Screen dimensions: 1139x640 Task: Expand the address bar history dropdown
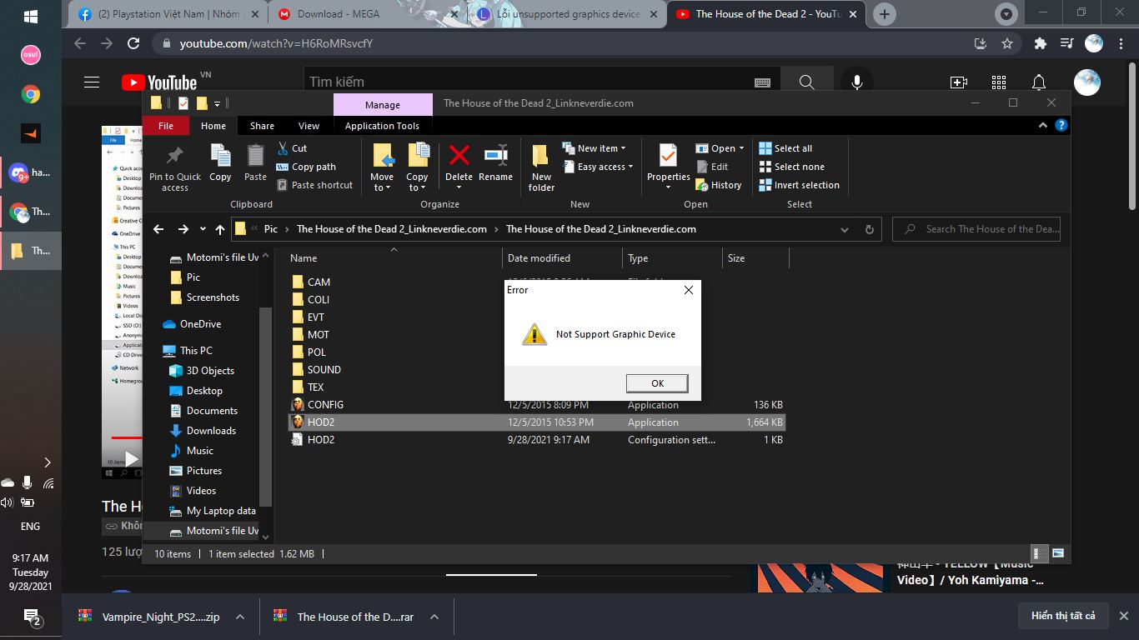coord(845,228)
